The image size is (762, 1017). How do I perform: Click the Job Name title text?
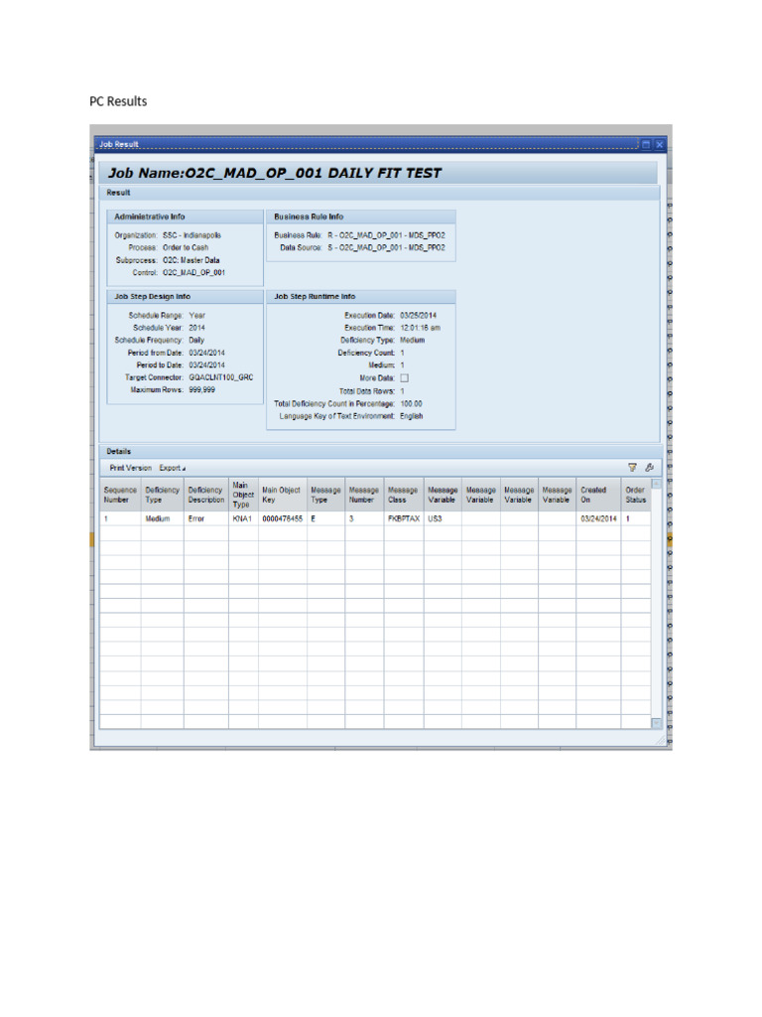coord(274,173)
